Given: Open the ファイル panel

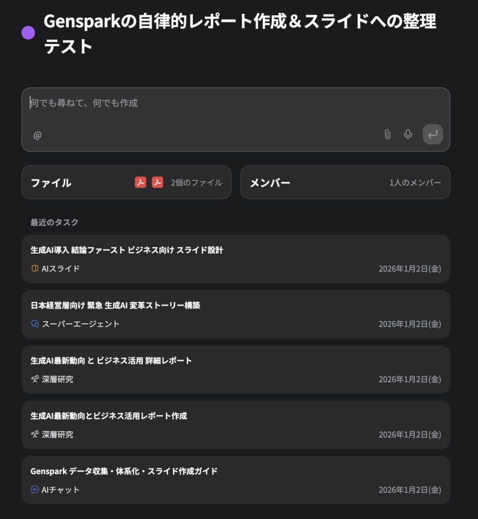Looking at the screenshot, I should (x=51, y=183).
